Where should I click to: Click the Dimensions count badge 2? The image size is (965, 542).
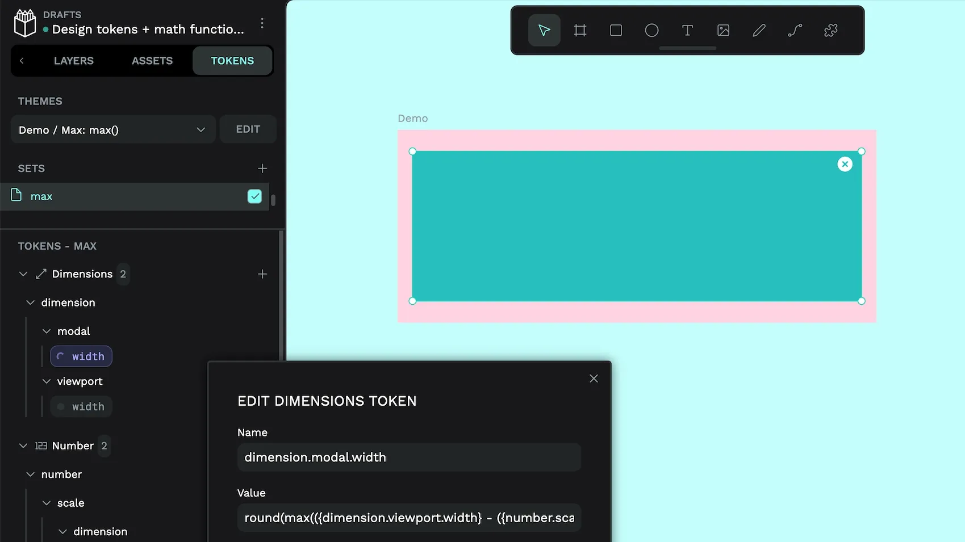[123, 274]
